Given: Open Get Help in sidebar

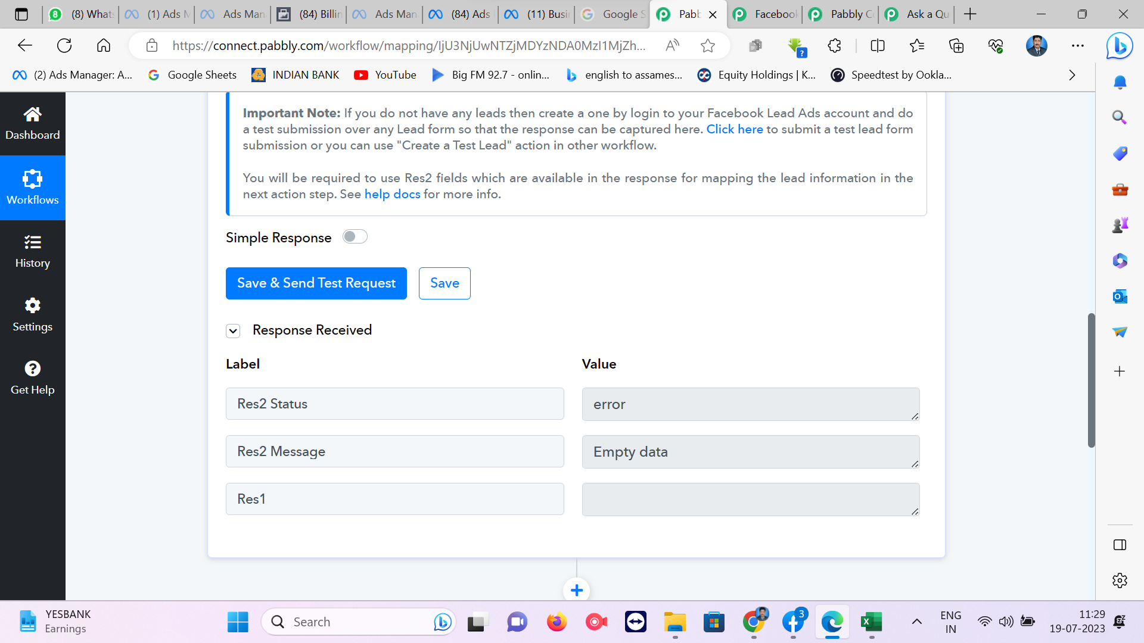Looking at the screenshot, I should [x=33, y=378].
